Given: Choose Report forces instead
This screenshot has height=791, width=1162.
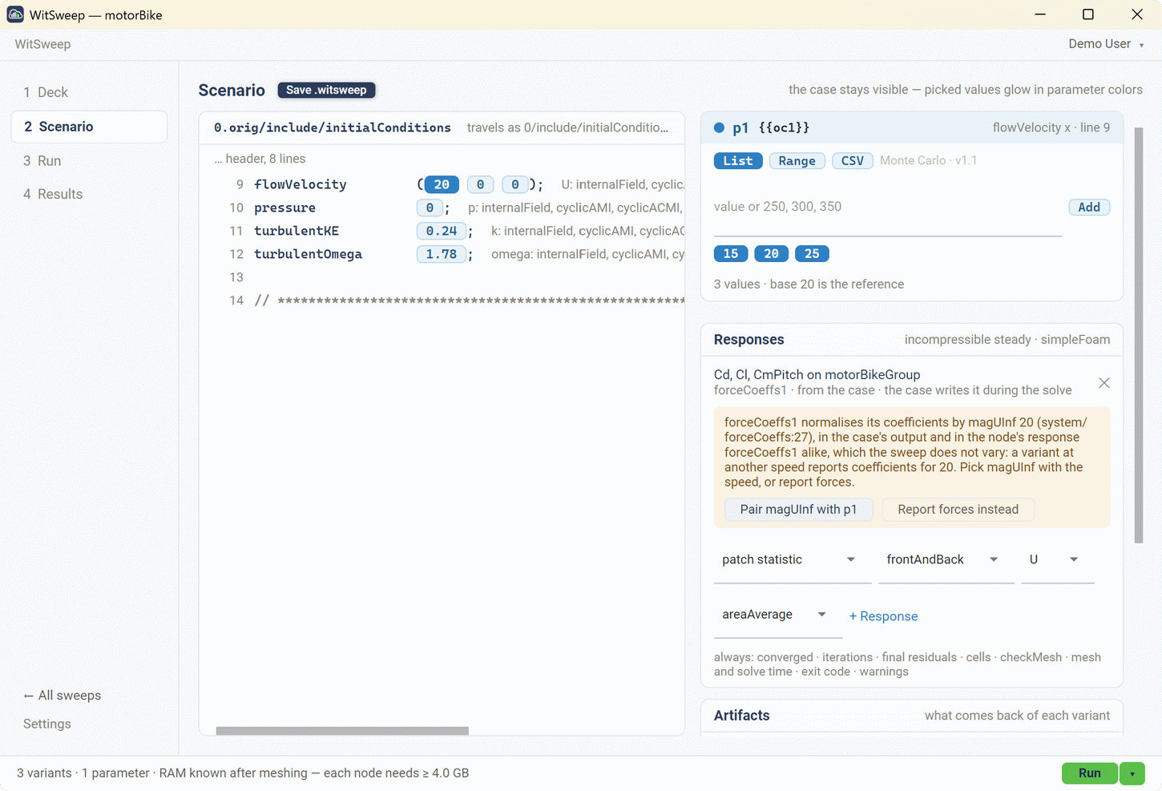Looking at the screenshot, I should 958,510.
